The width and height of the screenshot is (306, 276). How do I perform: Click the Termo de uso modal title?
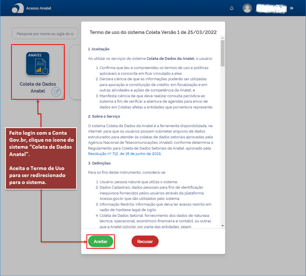[153, 32]
